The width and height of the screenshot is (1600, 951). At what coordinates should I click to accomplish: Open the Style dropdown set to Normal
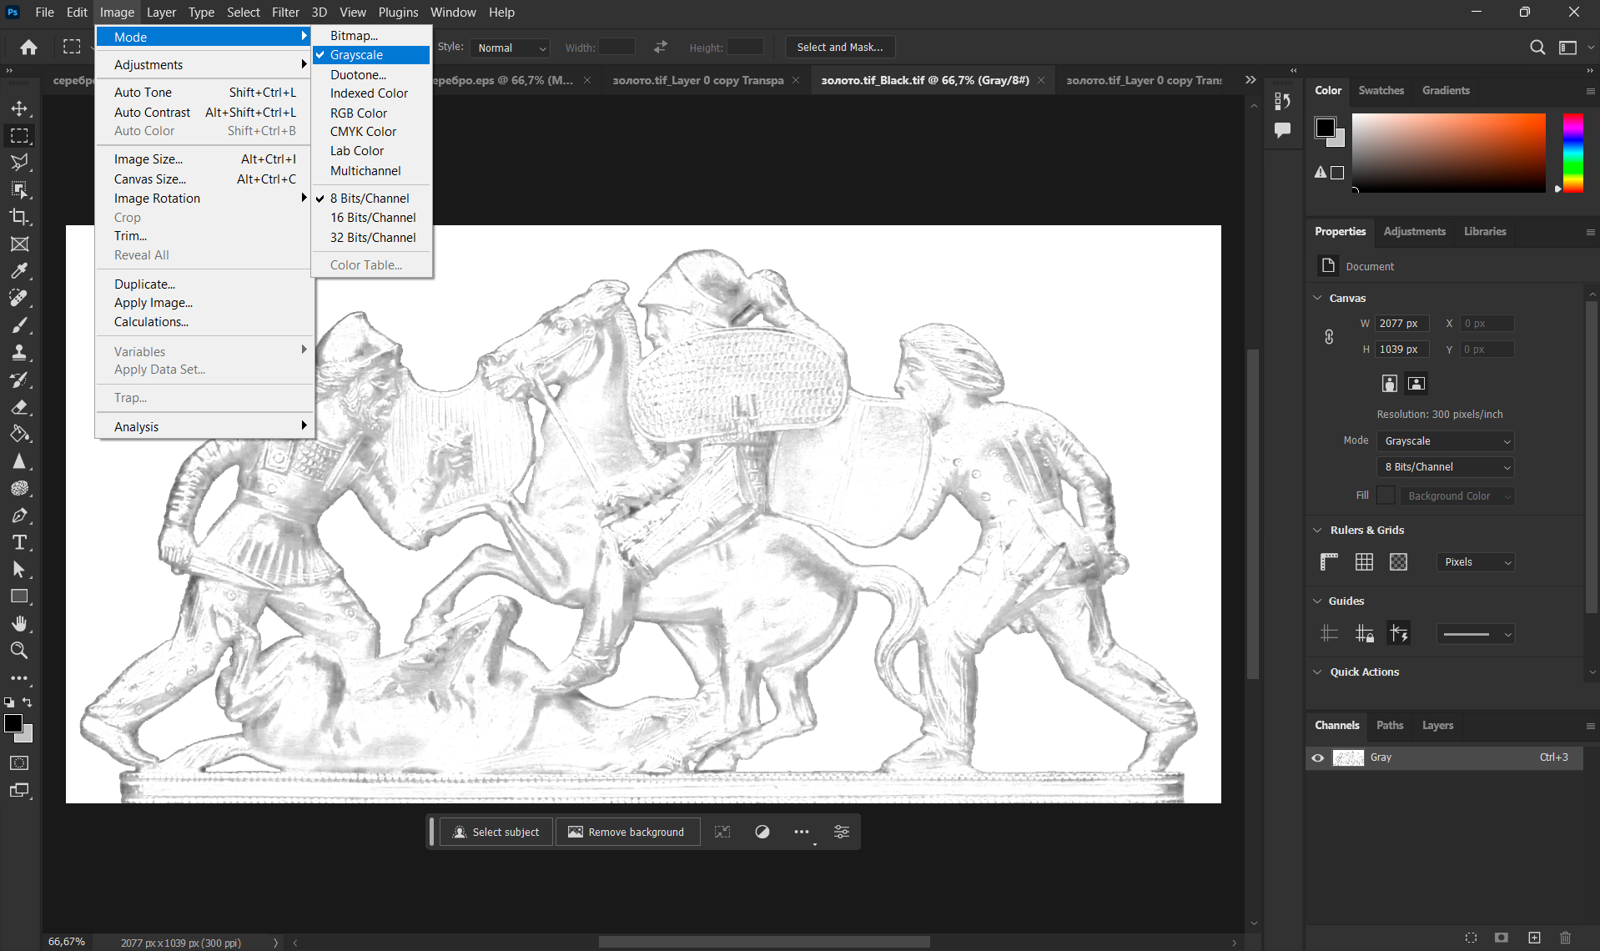510,48
